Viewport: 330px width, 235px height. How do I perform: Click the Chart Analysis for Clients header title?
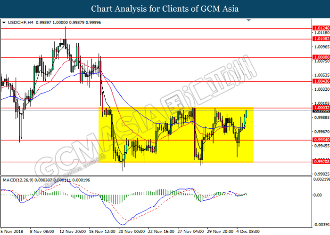[165, 9]
